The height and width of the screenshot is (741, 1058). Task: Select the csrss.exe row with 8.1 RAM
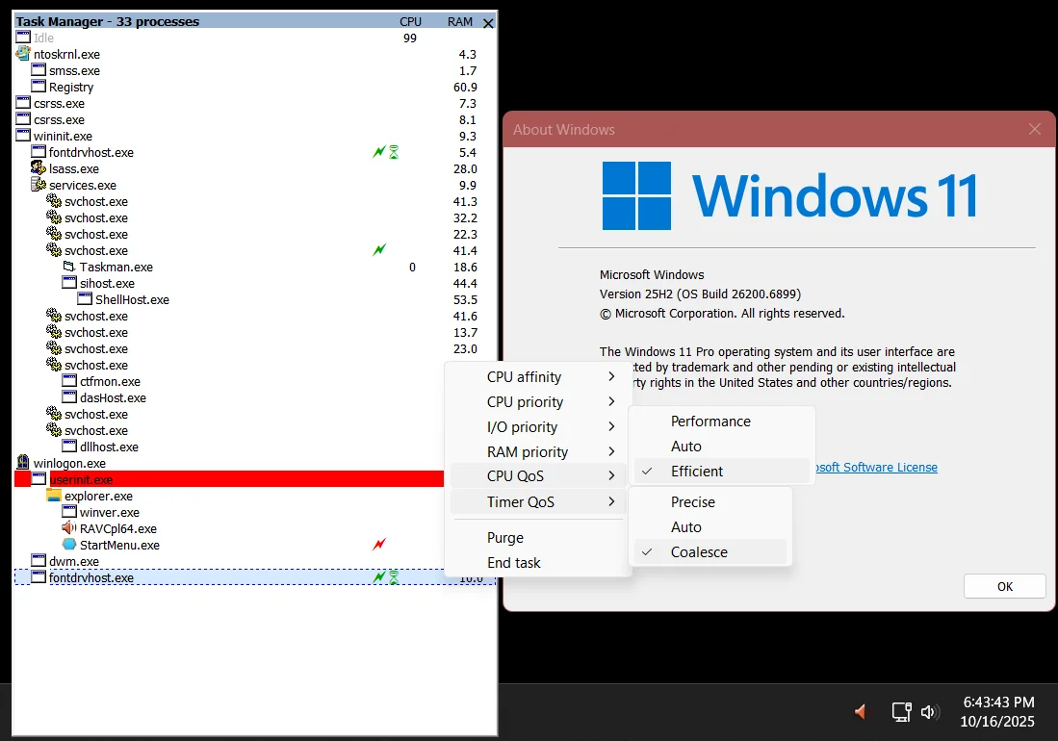pyautogui.click(x=255, y=119)
